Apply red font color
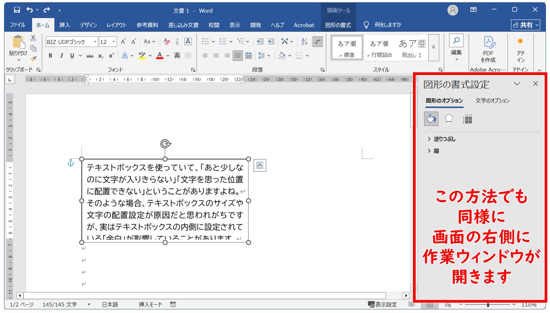550x313 pixels. point(159,56)
